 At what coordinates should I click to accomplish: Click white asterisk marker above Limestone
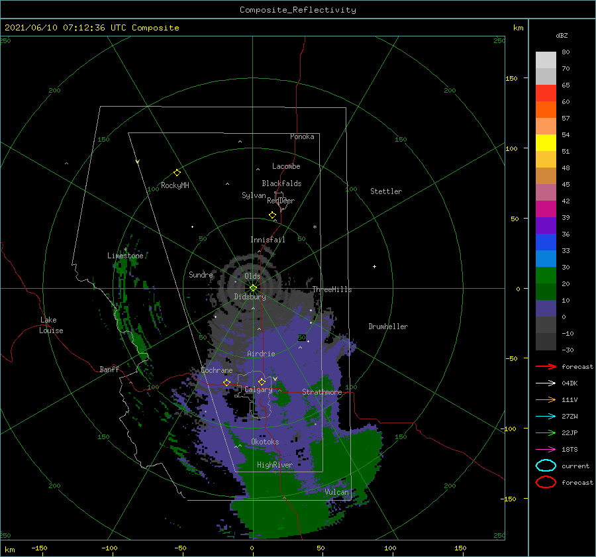(125, 250)
